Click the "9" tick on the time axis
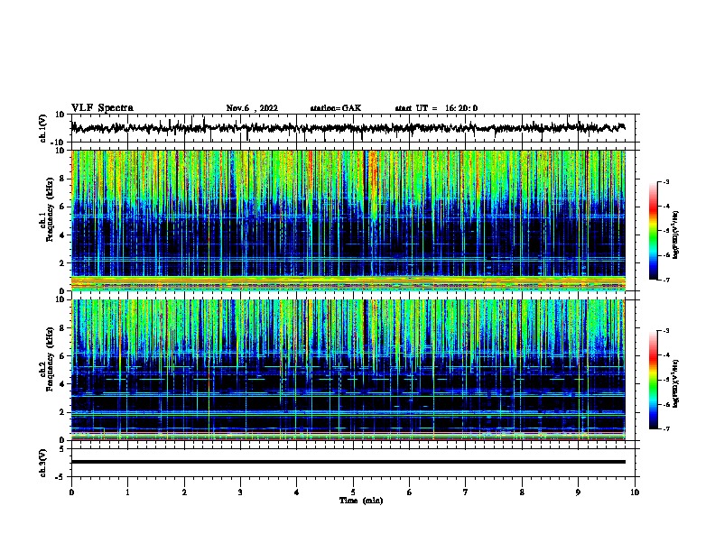This screenshot has height=552, width=715. (578, 492)
